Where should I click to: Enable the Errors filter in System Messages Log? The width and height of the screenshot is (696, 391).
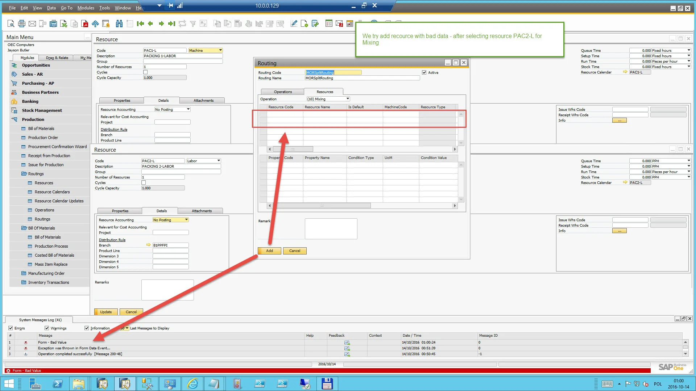[11, 328]
